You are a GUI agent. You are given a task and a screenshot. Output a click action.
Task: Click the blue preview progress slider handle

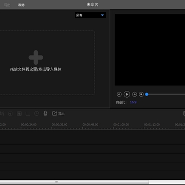click(146, 94)
